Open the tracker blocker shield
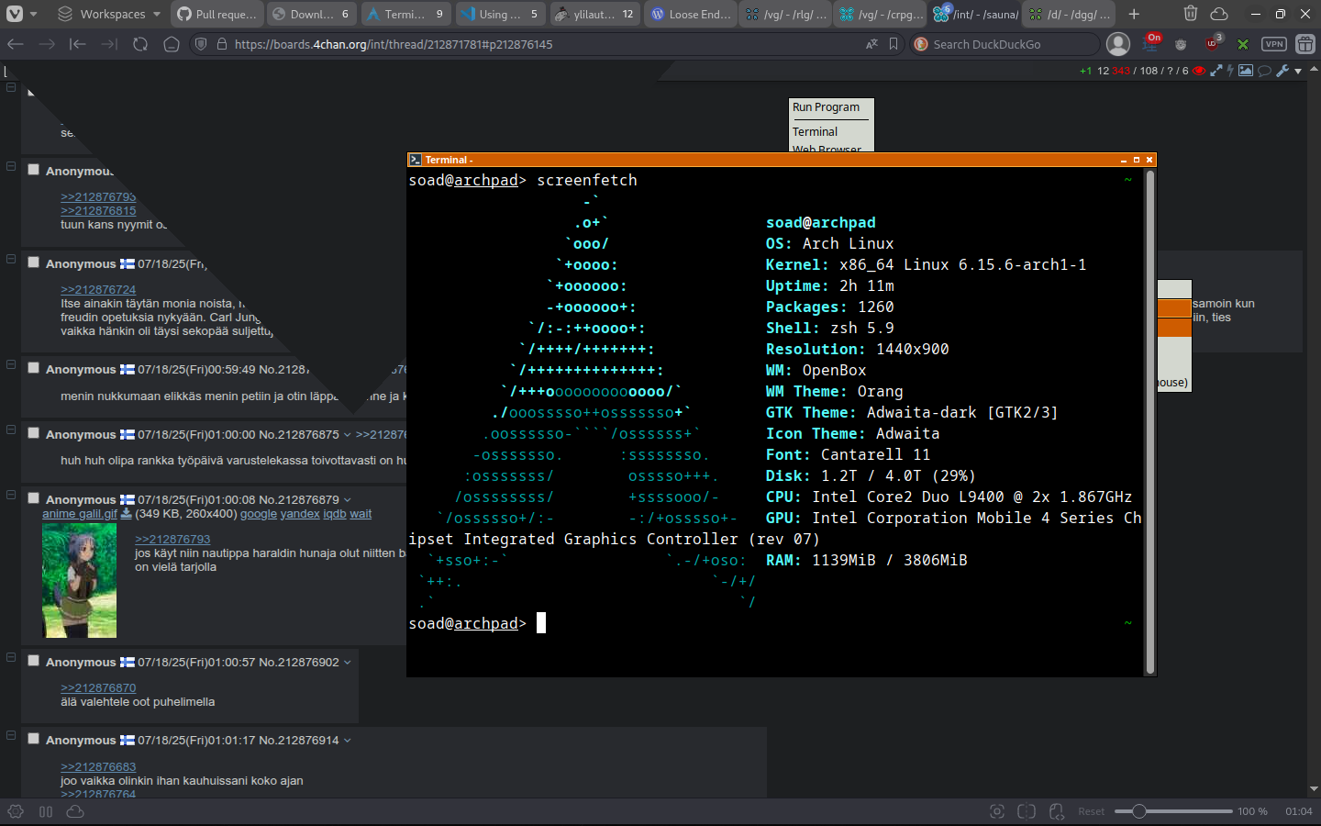 click(202, 44)
